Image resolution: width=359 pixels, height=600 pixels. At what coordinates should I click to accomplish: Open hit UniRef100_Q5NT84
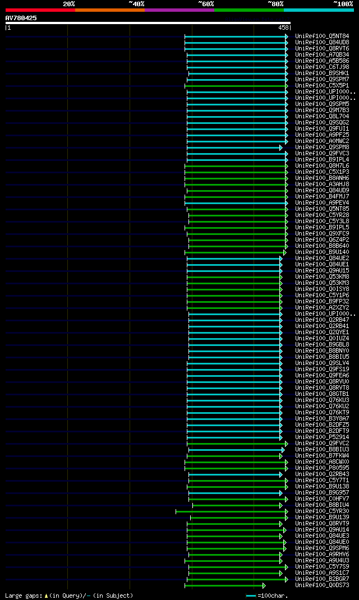322,36
